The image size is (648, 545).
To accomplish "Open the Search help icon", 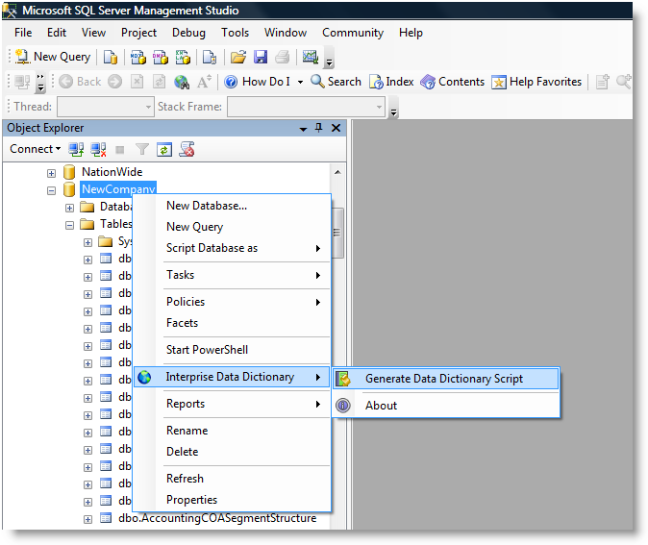I will tap(336, 82).
